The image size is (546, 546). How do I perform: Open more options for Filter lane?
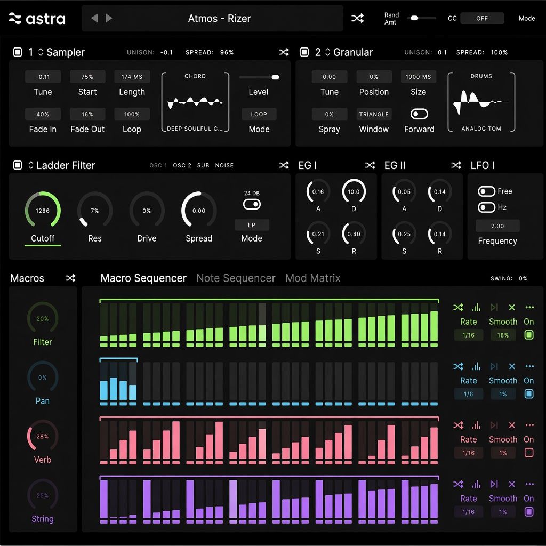pyautogui.click(x=529, y=307)
